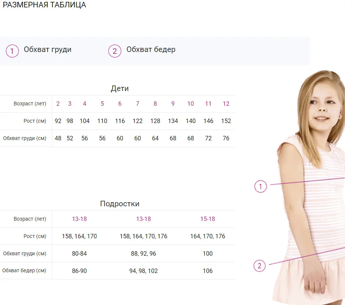Screen dimensions: 345x305
Task: Click chest value 48 under age 2
Action: pyautogui.click(x=58, y=138)
